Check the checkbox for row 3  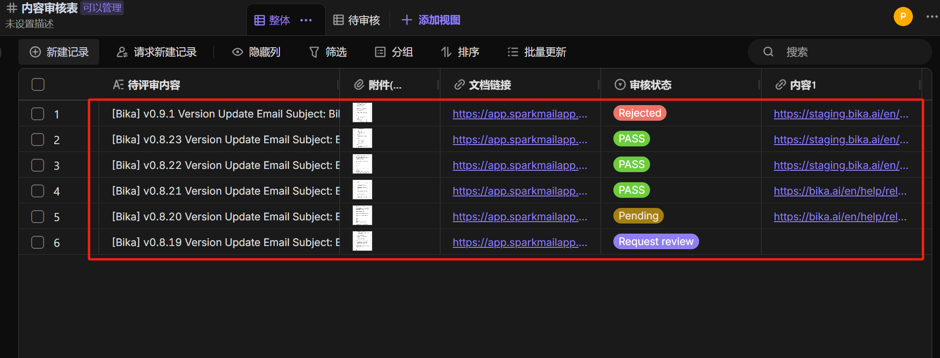38,165
